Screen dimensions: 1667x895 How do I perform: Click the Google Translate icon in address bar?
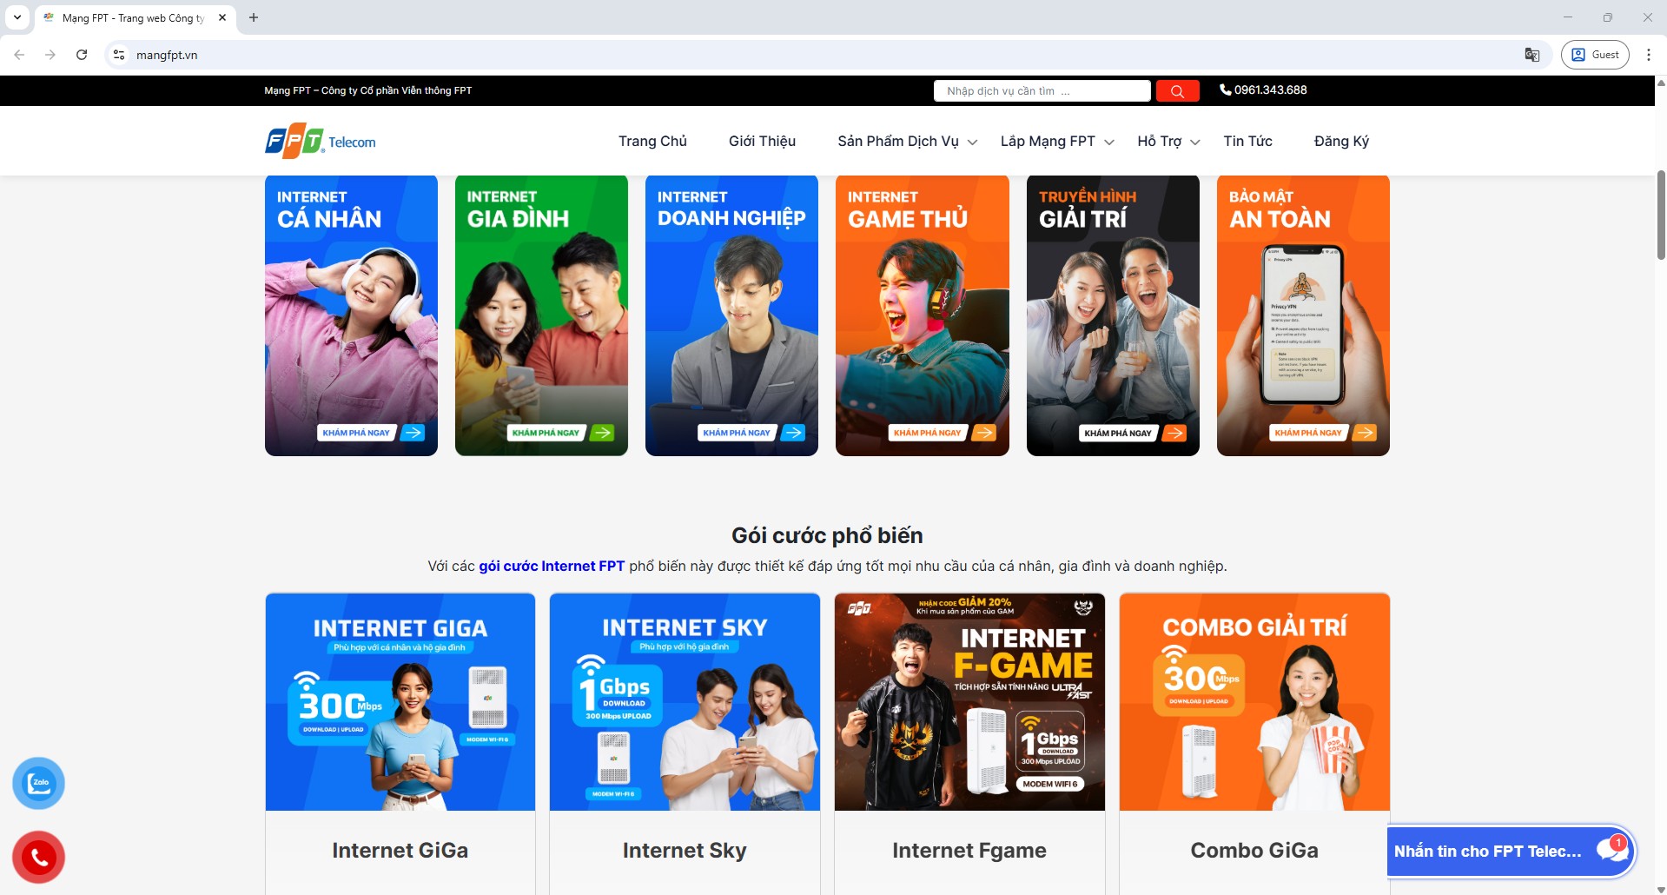(x=1532, y=55)
